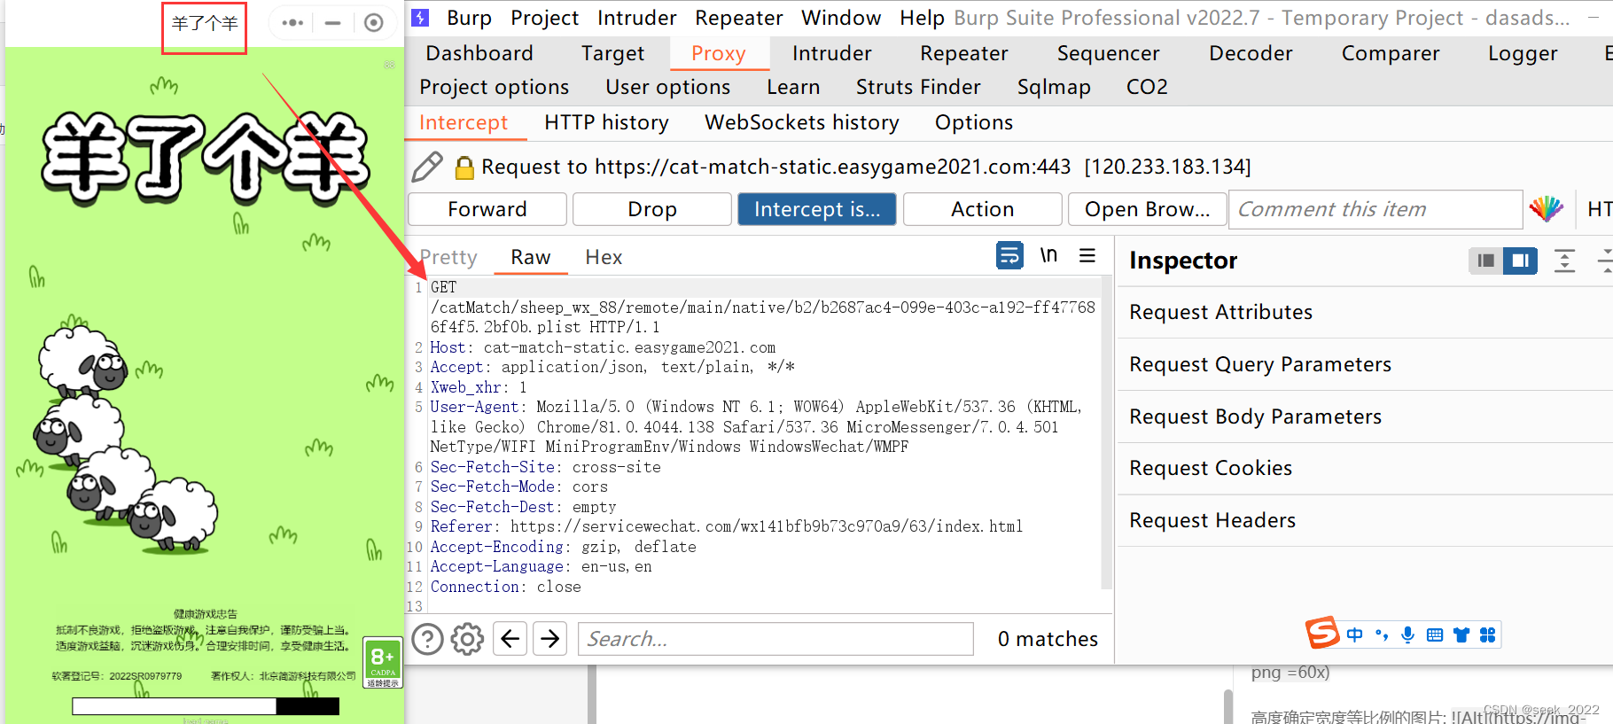1613x724 pixels.
Task: Open the colorful highlight color picker
Action: tap(1547, 209)
